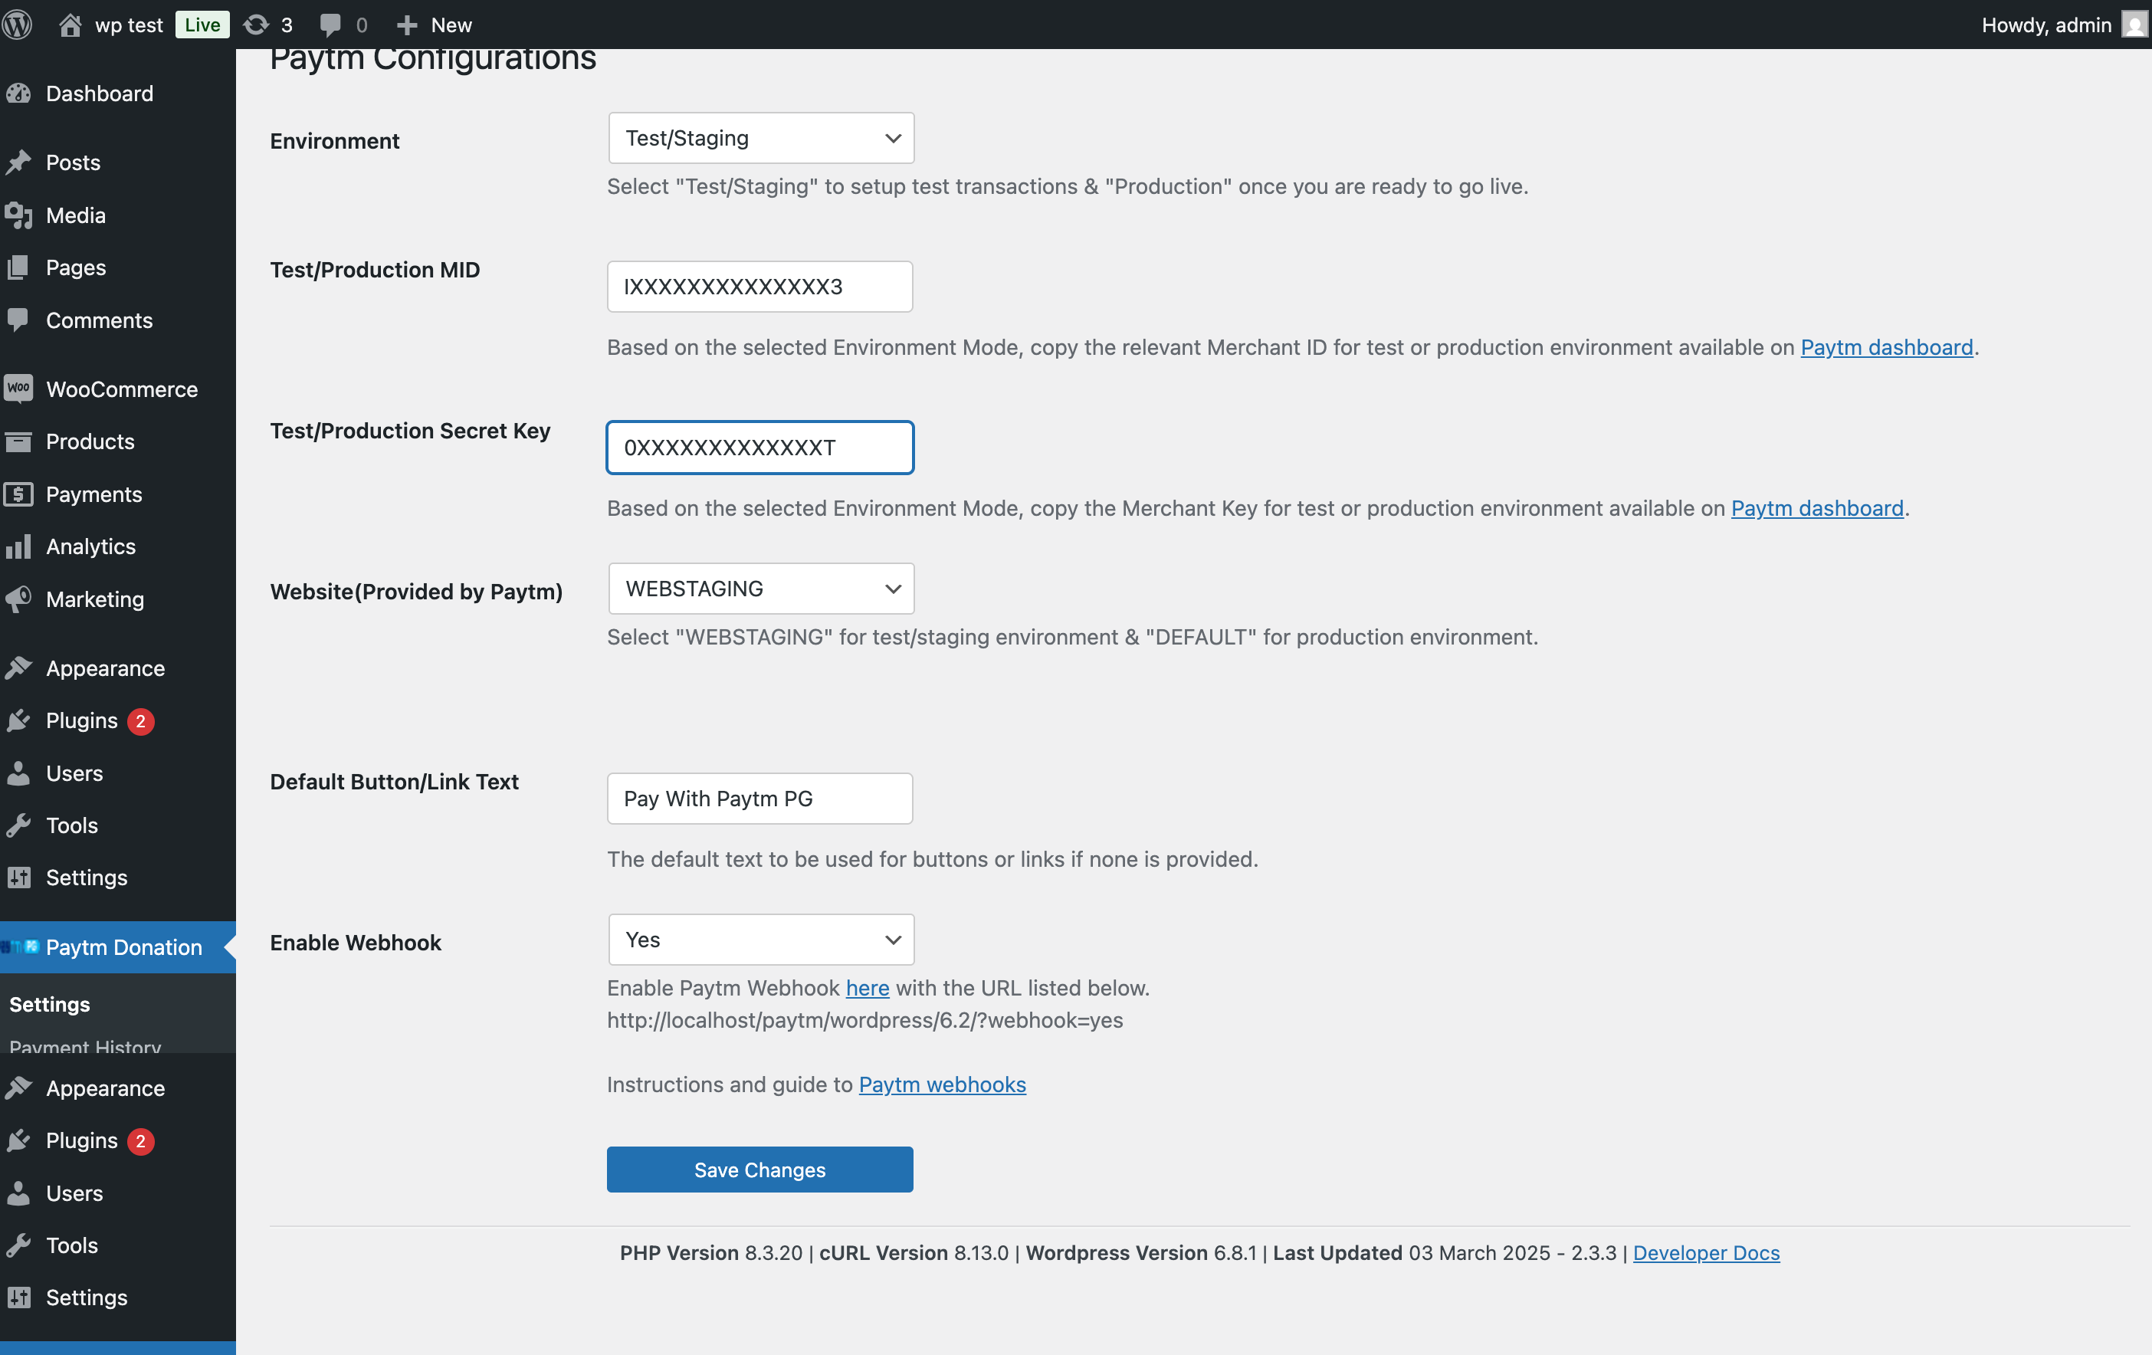Open the Developer Docs link
Viewport: 2152px width, 1355px height.
(1706, 1252)
